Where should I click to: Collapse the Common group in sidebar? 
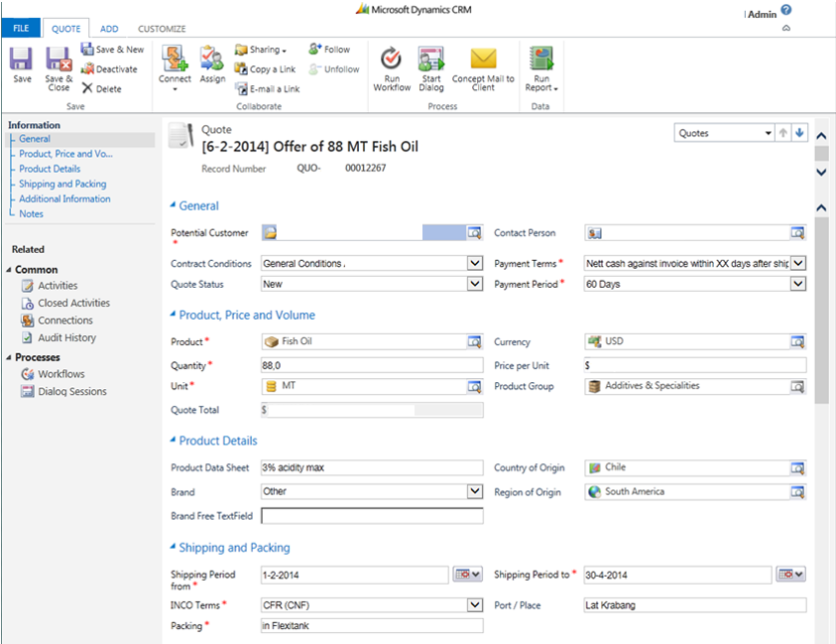tap(9, 270)
